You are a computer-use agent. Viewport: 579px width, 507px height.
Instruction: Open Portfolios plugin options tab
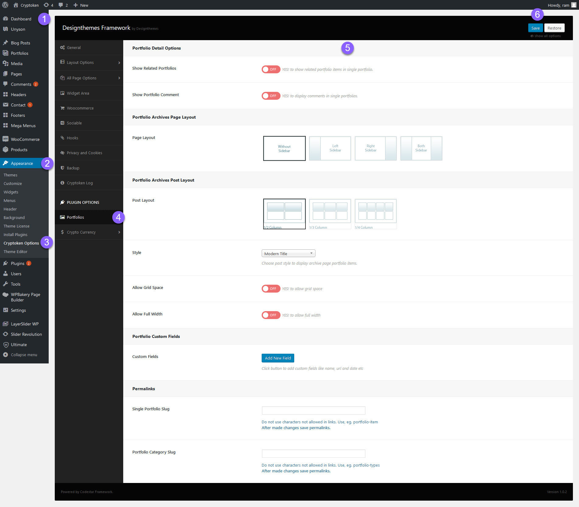(x=89, y=217)
